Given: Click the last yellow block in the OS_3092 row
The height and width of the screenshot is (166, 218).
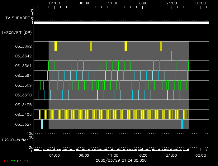Looking at the screenshot, I should 161,46.
